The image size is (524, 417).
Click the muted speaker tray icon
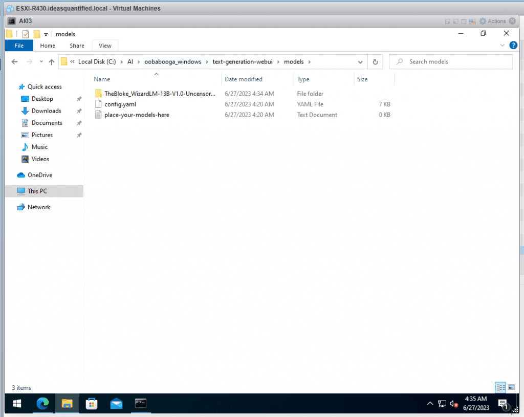[x=454, y=404]
